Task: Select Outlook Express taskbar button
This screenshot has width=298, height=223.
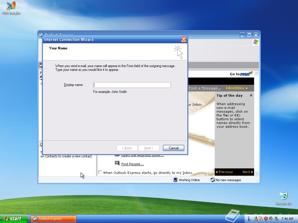Action: point(54,219)
